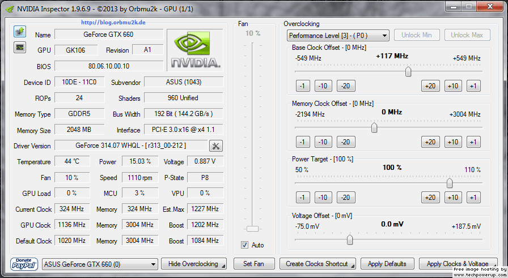Toggle the Auto fan checkbox
Screen dimensions: 508x278
pyautogui.click(x=244, y=245)
